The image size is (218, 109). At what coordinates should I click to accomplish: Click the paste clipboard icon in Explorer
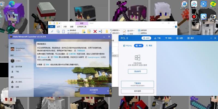point(63,31)
